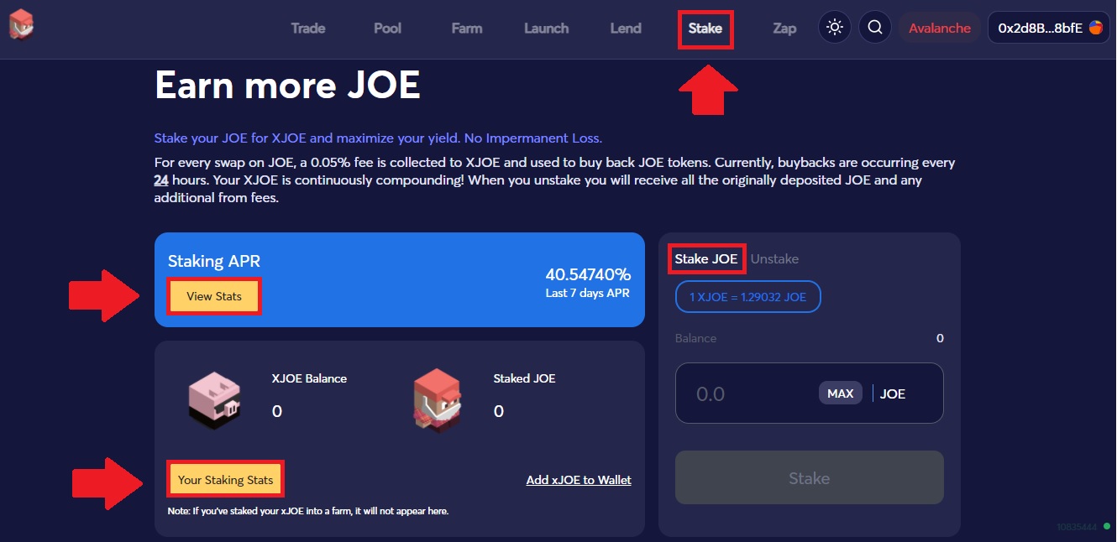Viewport: 1117px width, 542px height.
Task: Click the MAX button
Action: click(841, 393)
